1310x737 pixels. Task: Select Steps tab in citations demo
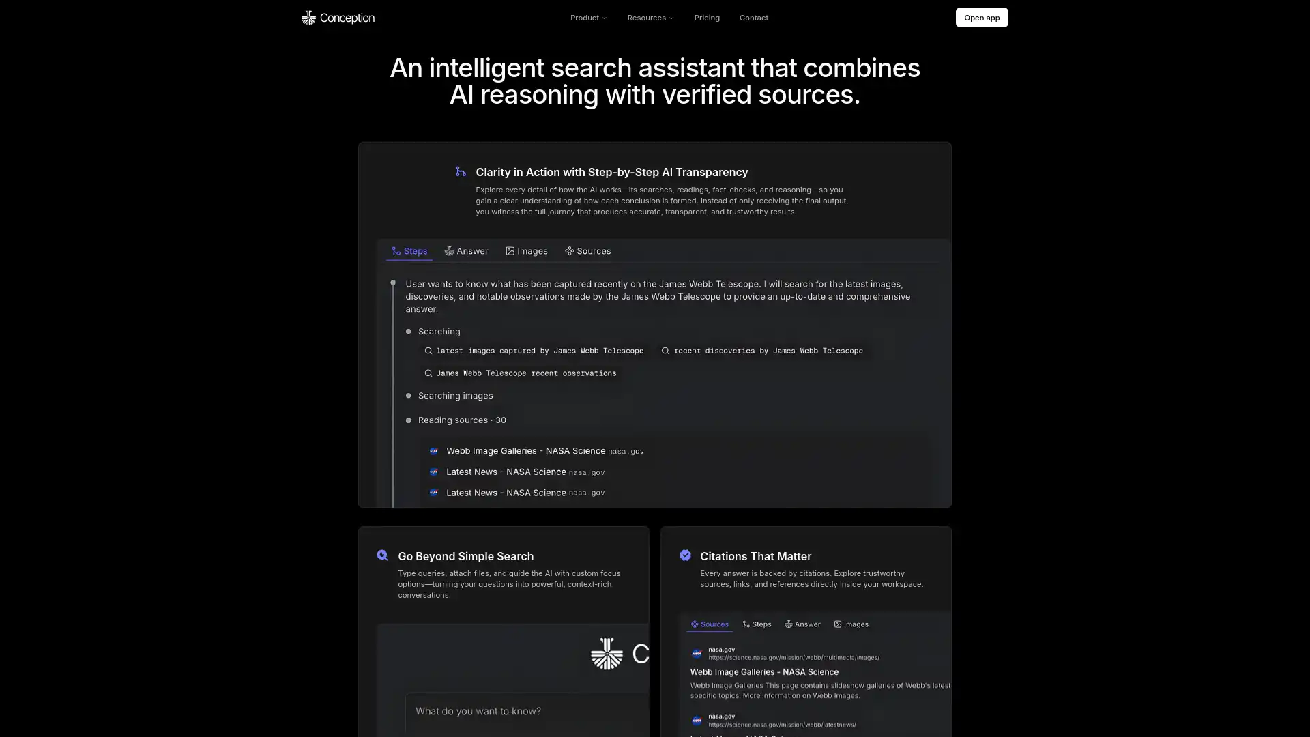click(x=757, y=624)
